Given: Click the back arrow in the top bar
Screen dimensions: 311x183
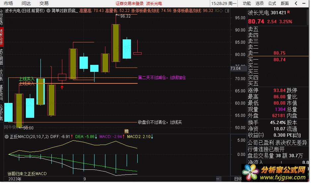Looking at the screenshot, I should pos(296,3).
